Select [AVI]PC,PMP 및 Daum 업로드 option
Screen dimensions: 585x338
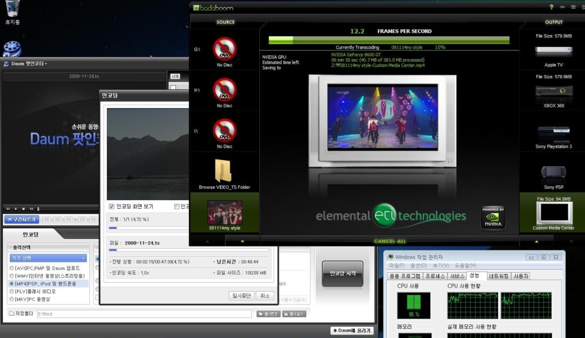click(45, 268)
